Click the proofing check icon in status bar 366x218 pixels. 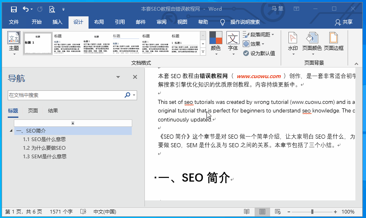83,212
